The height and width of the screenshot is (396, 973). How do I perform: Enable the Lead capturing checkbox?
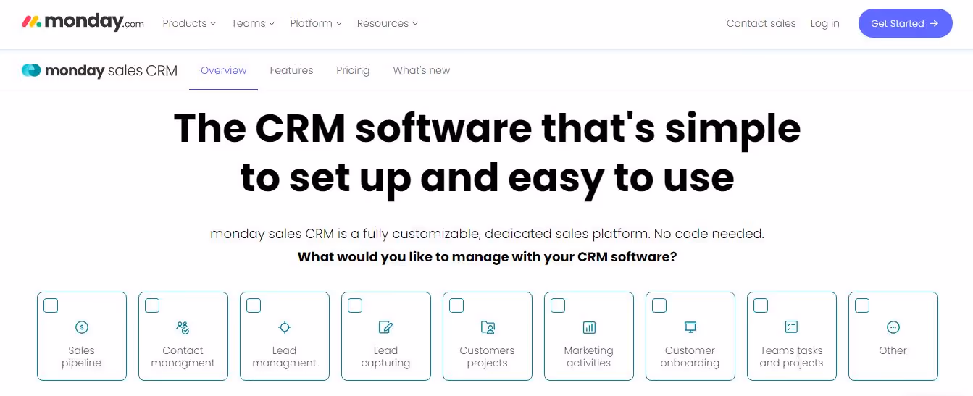coord(355,306)
